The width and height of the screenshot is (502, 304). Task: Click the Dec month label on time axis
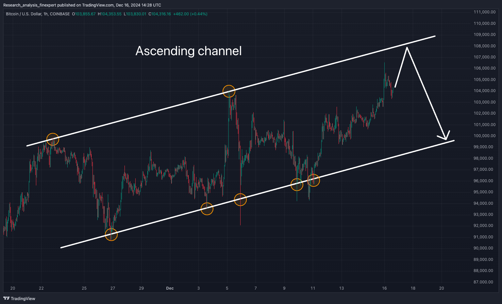tap(170, 288)
